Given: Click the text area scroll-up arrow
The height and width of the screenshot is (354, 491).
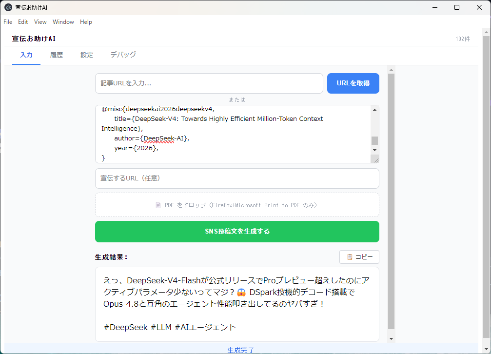Looking at the screenshot, I should (x=374, y=110).
